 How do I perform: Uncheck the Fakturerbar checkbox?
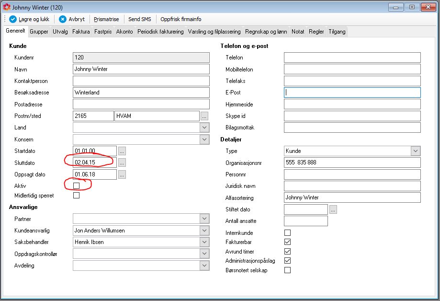[x=287, y=242]
